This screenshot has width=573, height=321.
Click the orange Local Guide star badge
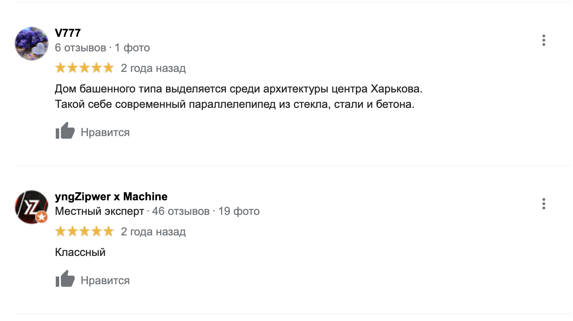click(x=42, y=217)
